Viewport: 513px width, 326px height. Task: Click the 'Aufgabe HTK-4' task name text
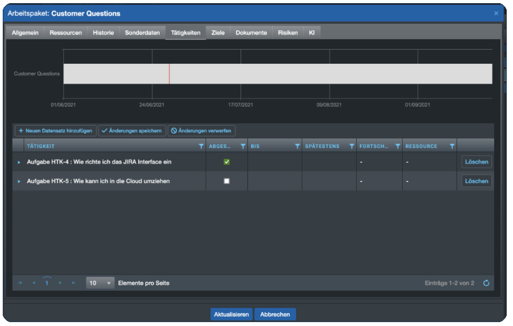(x=99, y=162)
